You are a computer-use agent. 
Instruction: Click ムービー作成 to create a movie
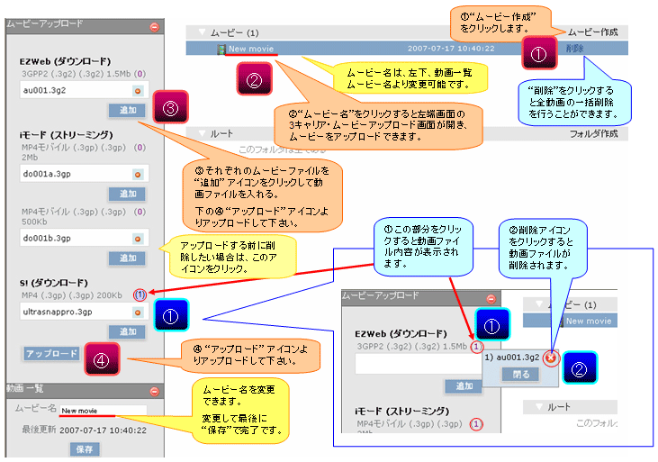pos(592,32)
